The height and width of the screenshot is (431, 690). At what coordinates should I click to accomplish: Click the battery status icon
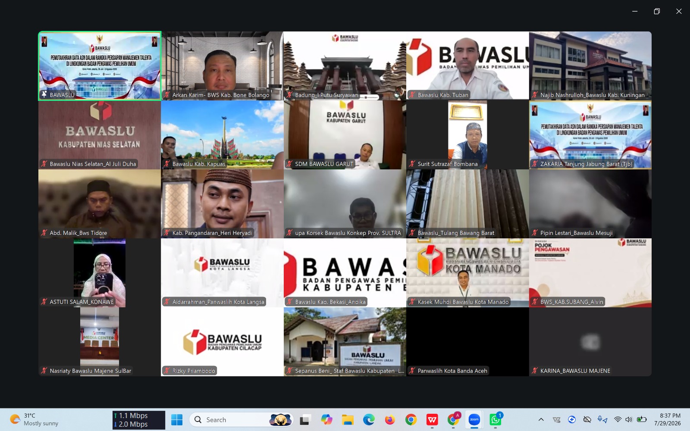point(642,420)
